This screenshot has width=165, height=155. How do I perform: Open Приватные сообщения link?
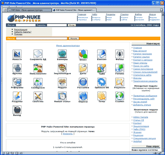coord(145,96)
